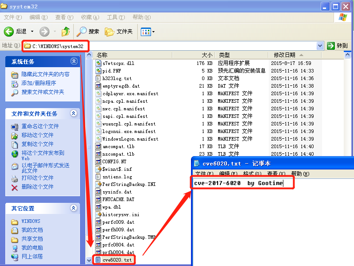Click the Up folder toolbar icon

[66, 32]
